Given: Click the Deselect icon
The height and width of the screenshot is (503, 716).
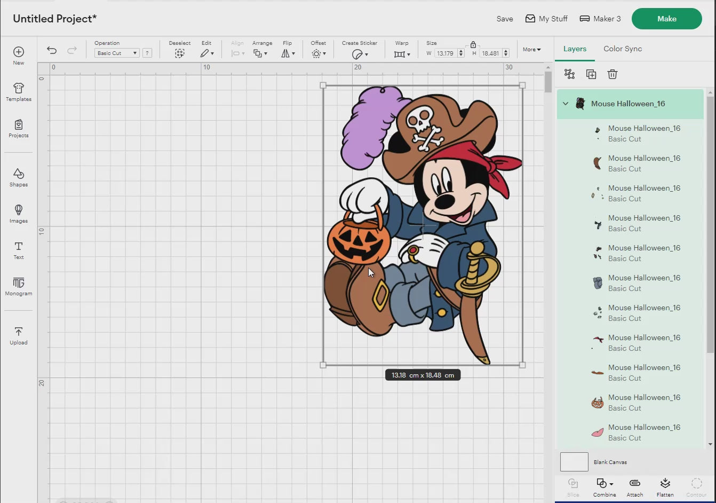Looking at the screenshot, I should click(180, 53).
